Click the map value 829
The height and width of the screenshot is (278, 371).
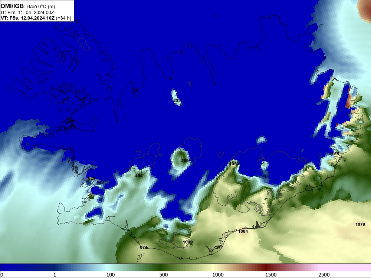[x=92, y=178]
